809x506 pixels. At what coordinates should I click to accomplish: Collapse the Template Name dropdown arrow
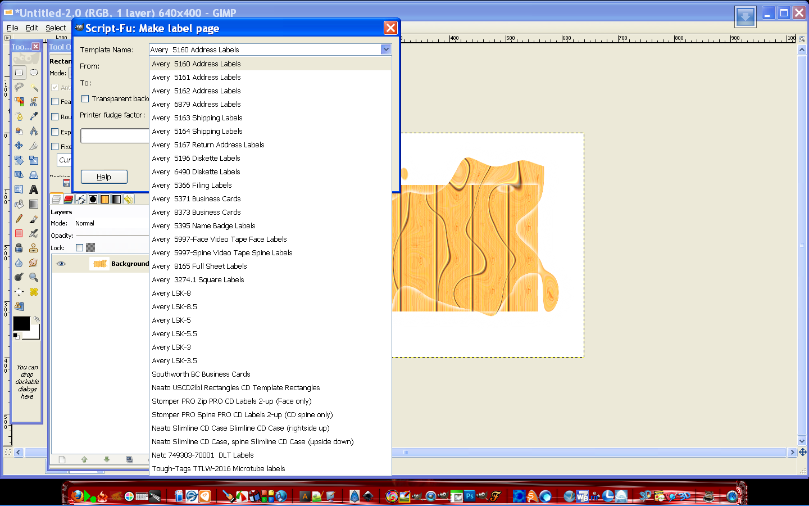tap(385, 49)
